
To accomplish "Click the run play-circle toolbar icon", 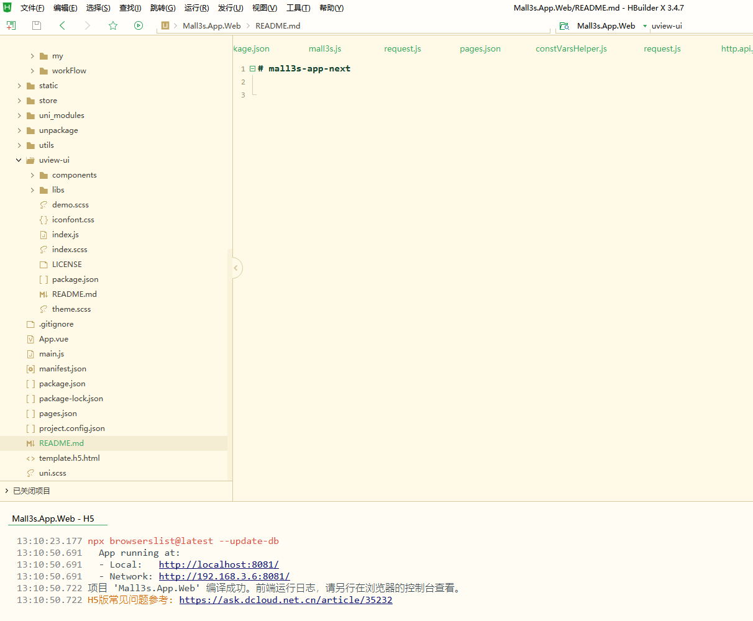I will (x=139, y=25).
